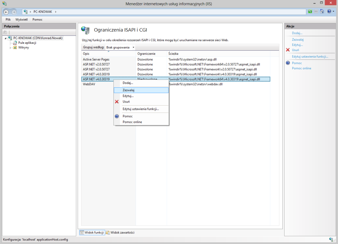Click the server icon in address bar
Image resolution: width=338 pixels, height=244 pixels.
tap(26, 12)
